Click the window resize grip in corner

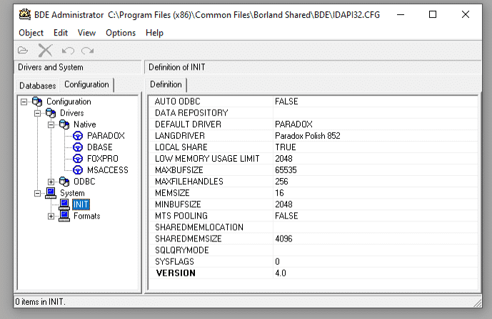[x=477, y=303]
